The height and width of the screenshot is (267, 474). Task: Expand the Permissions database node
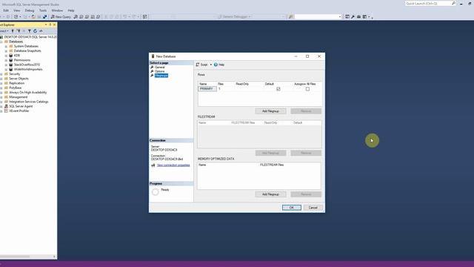tap(6, 60)
